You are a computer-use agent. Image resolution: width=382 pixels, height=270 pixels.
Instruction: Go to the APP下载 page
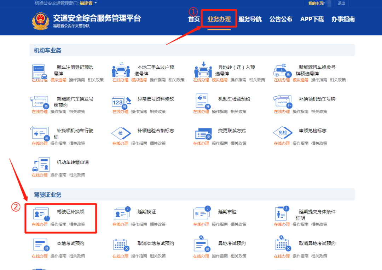[312, 19]
